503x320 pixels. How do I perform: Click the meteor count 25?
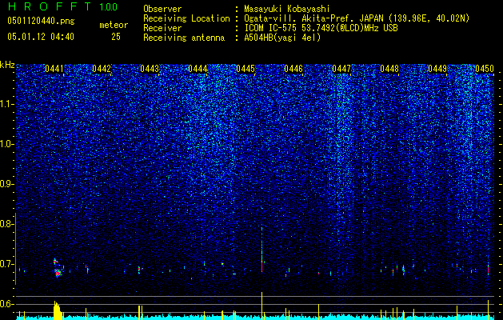point(116,37)
